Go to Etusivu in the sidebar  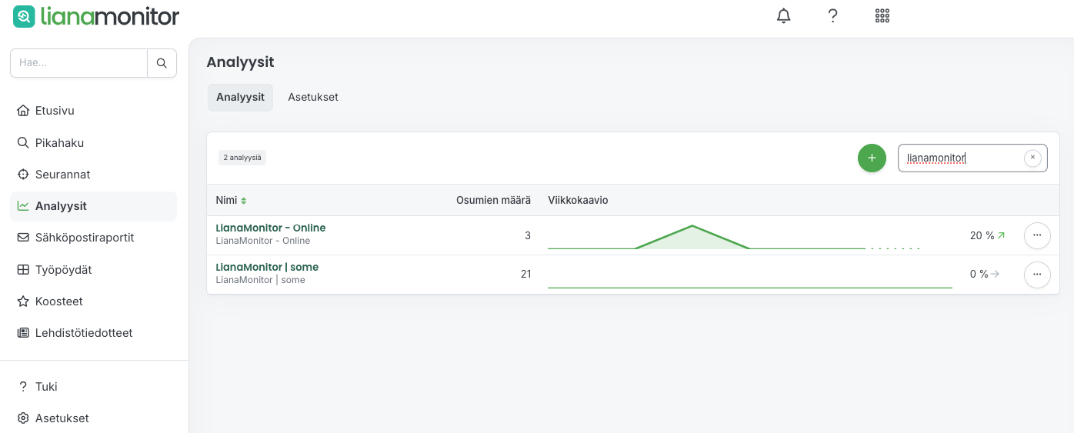click(x=93, y=111)
